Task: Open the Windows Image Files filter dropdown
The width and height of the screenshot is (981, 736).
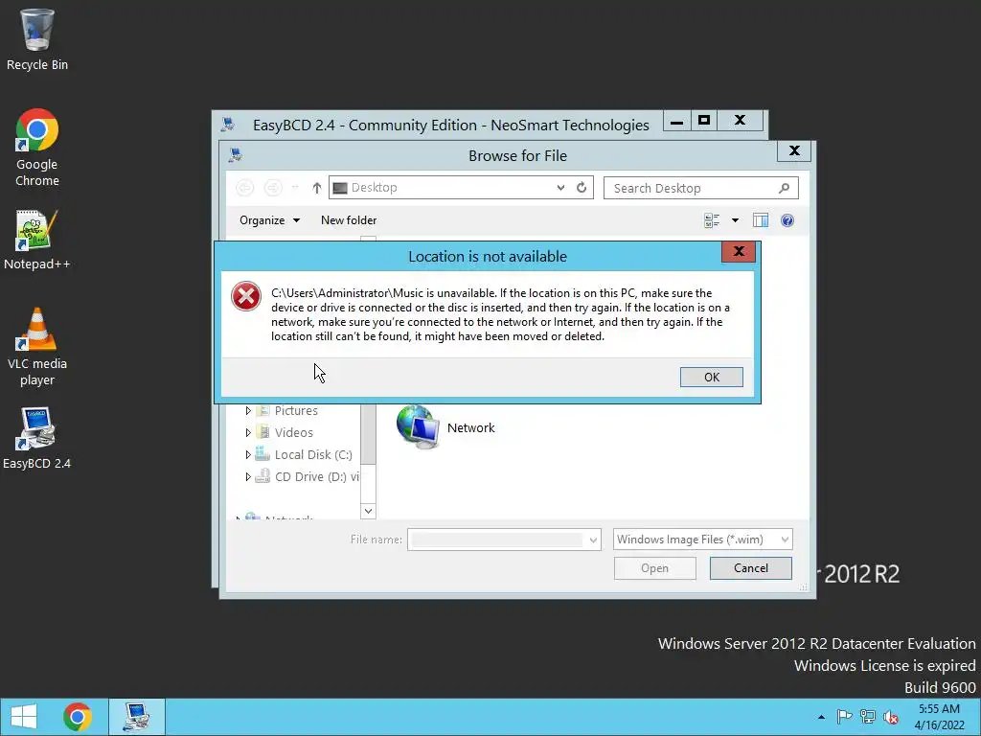Action: click(x=702, y=540)
